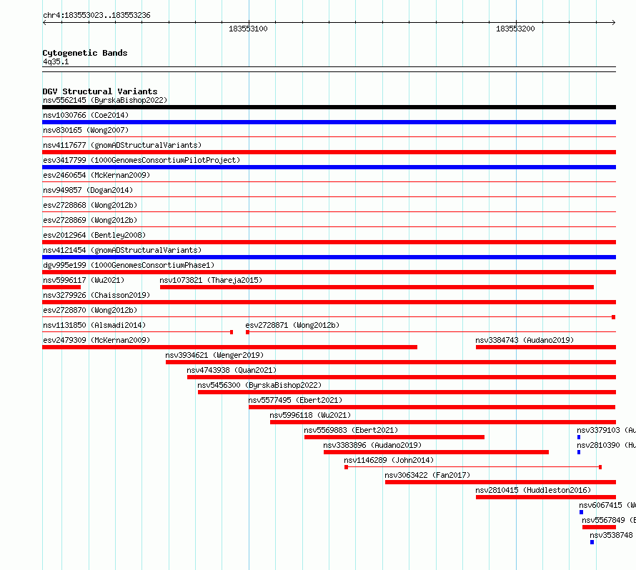Click the Cytogenetic Bands track title

point(85,53)
